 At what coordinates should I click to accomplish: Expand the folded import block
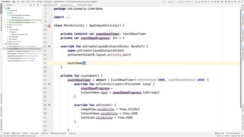pyautogui.click(x=68, y=17)
